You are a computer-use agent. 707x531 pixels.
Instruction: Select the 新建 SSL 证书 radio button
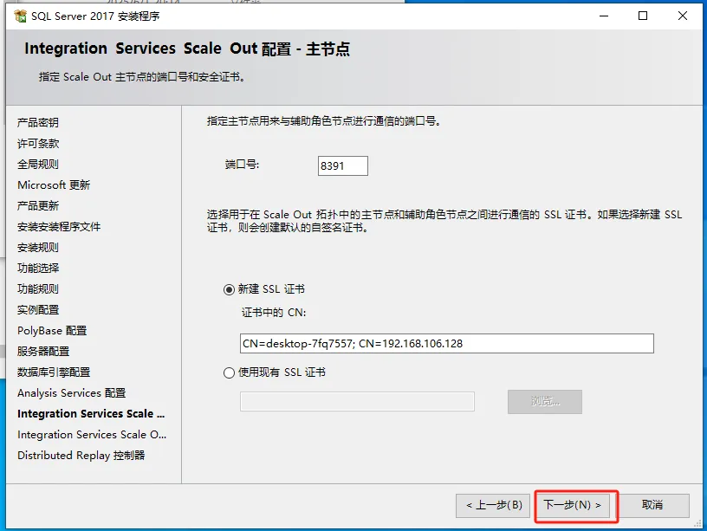(x=229, y=289)
